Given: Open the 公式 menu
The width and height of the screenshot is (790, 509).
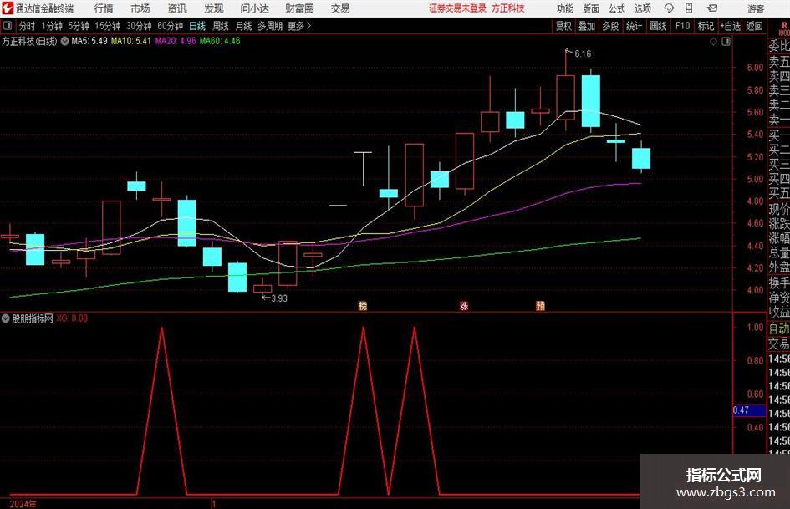Looking at the screenshot, I should tap(617, 8).
